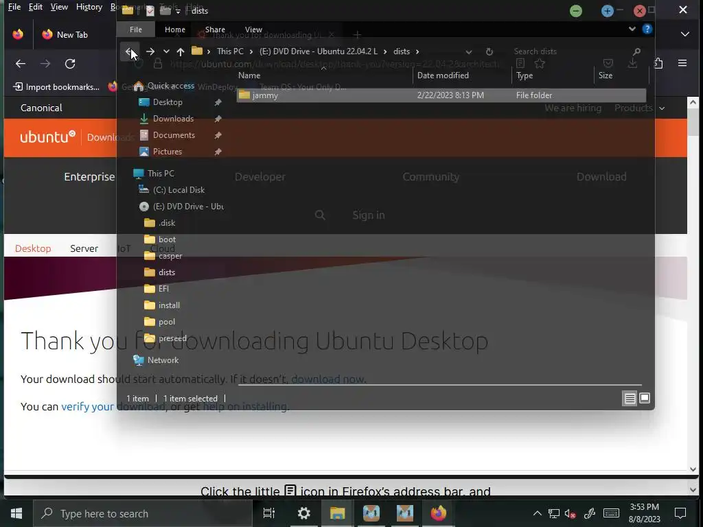The image size is (703, 527).
Task: Open the install folder in tree
Action: (x=169, y=305)
